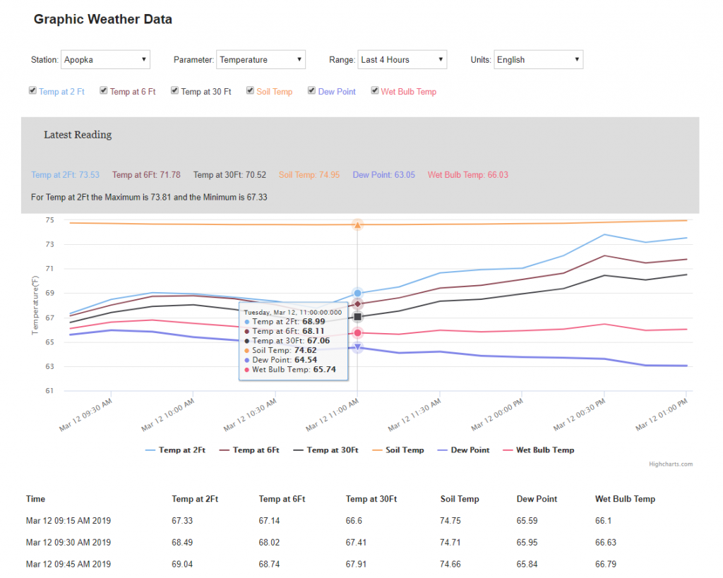Disable the Soil Temp checkbox
Screen dimensions: 723x578
[x=250, y=91]
